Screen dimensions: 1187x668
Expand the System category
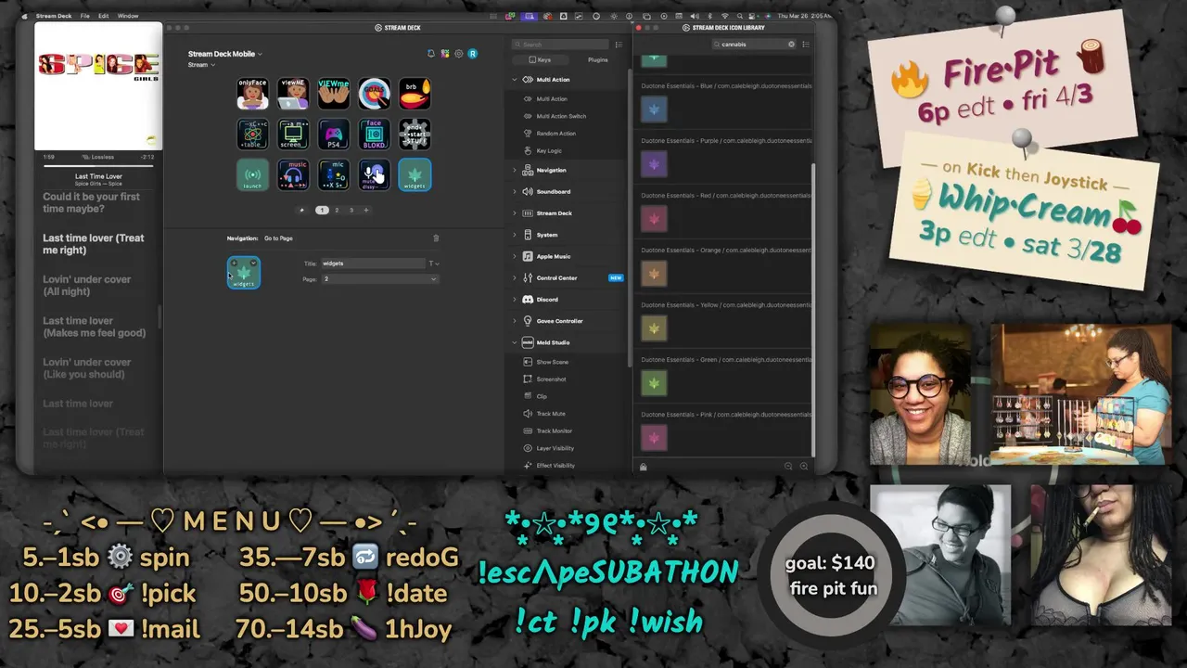point(515,235)
